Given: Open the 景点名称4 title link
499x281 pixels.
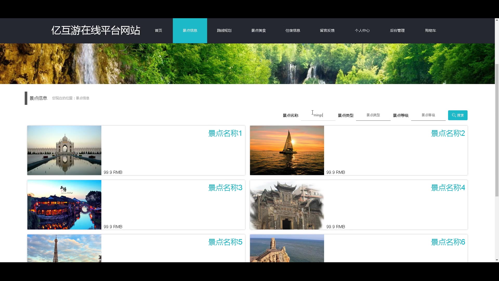Looking at the screenshot, I should (x=448, y=188).
